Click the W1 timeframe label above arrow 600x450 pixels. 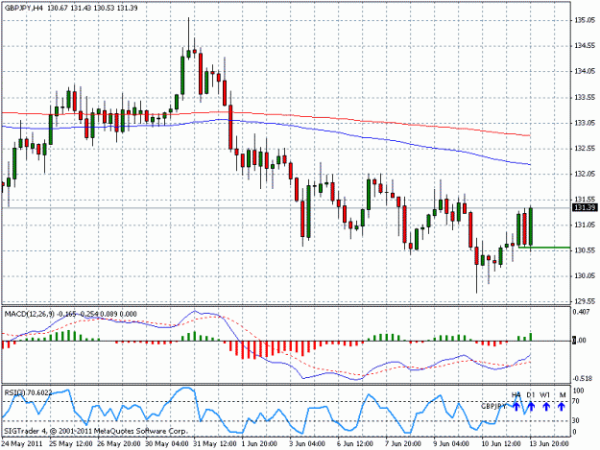[545, 394]
